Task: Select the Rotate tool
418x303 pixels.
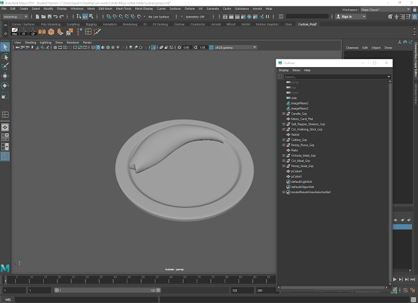Action: 5,86
